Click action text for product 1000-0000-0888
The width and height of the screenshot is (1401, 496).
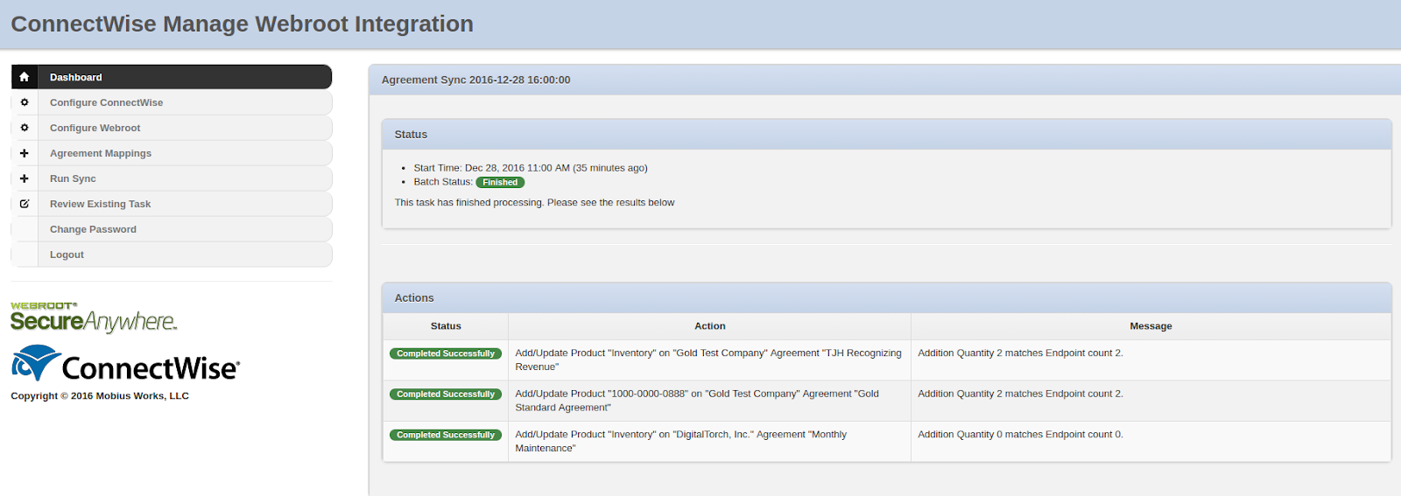[697, 401]
